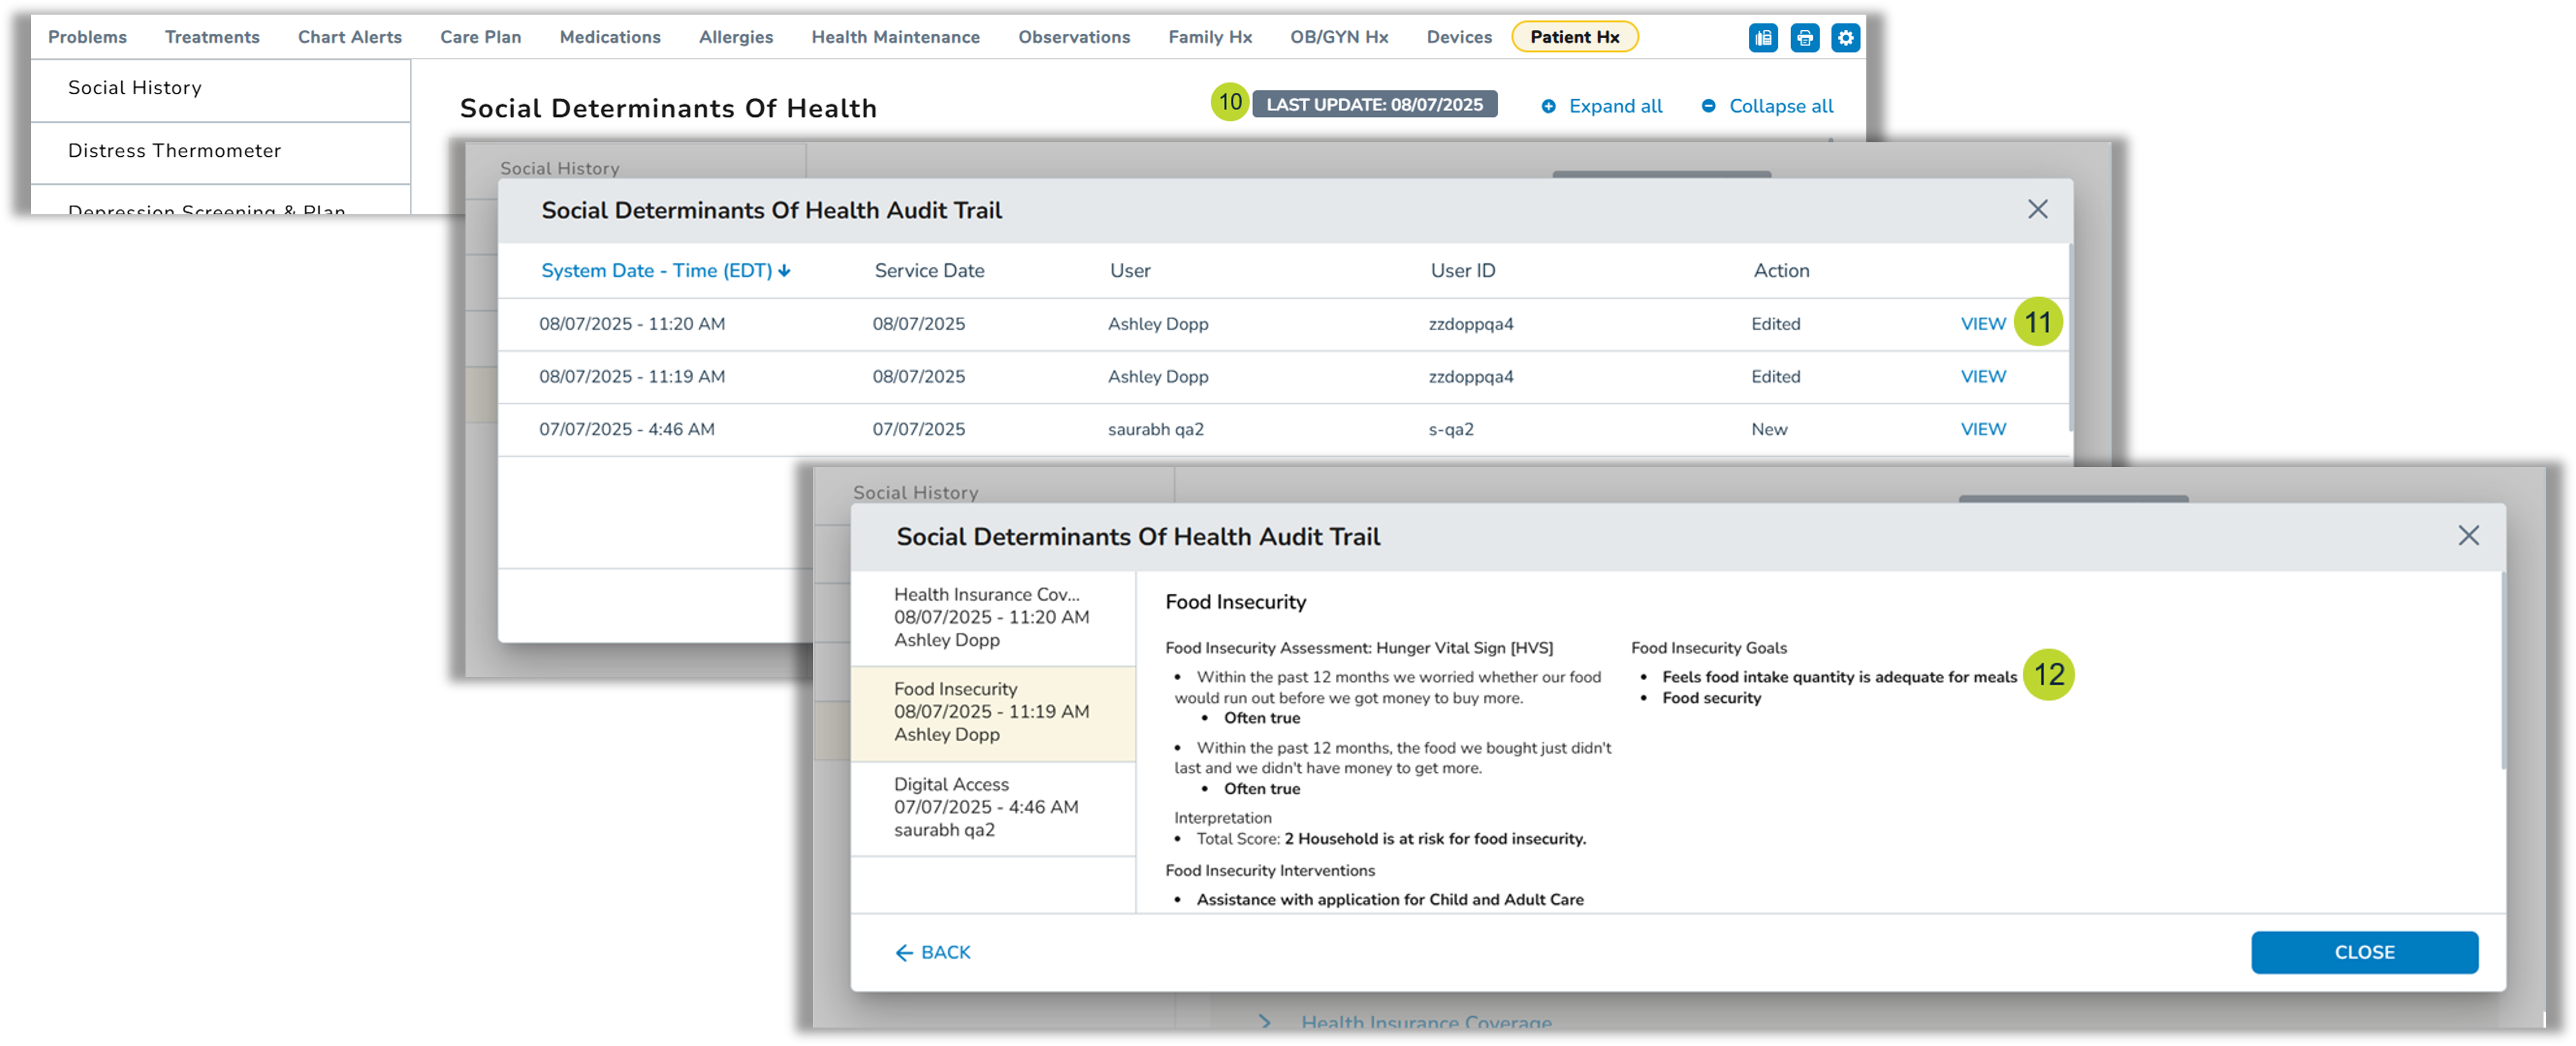Open the settings gear icon
2576x1046 pixels.
(1845, 38)
